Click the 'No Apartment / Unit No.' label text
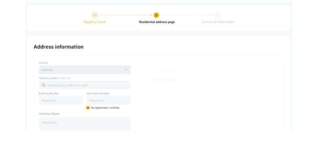This screenshot has width=322, height=152. coord(105,108)
